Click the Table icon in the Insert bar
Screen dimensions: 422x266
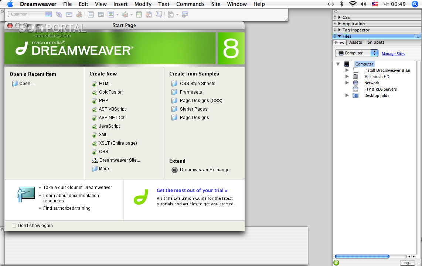tap(91, 14)
